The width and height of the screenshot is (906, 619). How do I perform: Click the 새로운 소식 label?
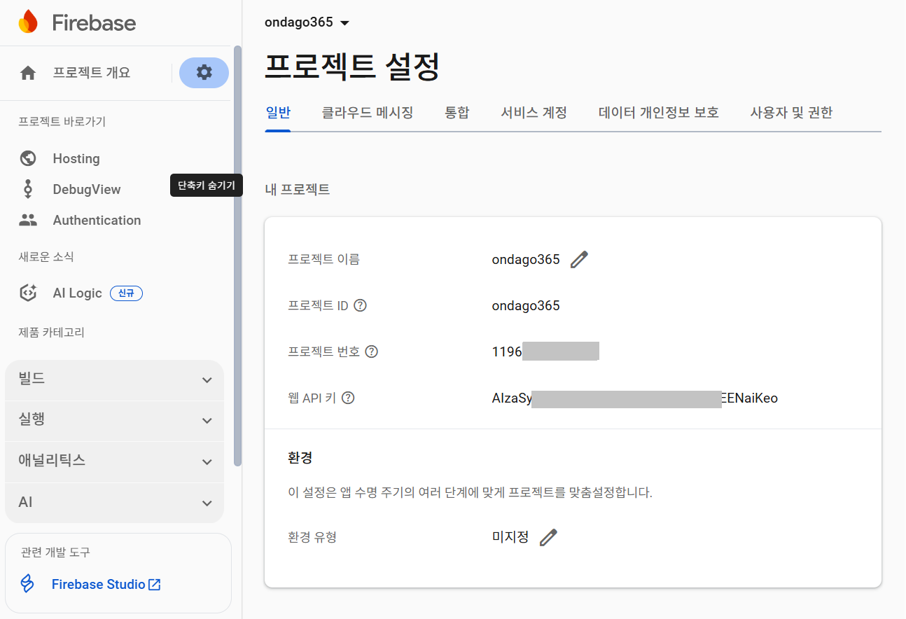pyautogui.click(x=46, y=257)
